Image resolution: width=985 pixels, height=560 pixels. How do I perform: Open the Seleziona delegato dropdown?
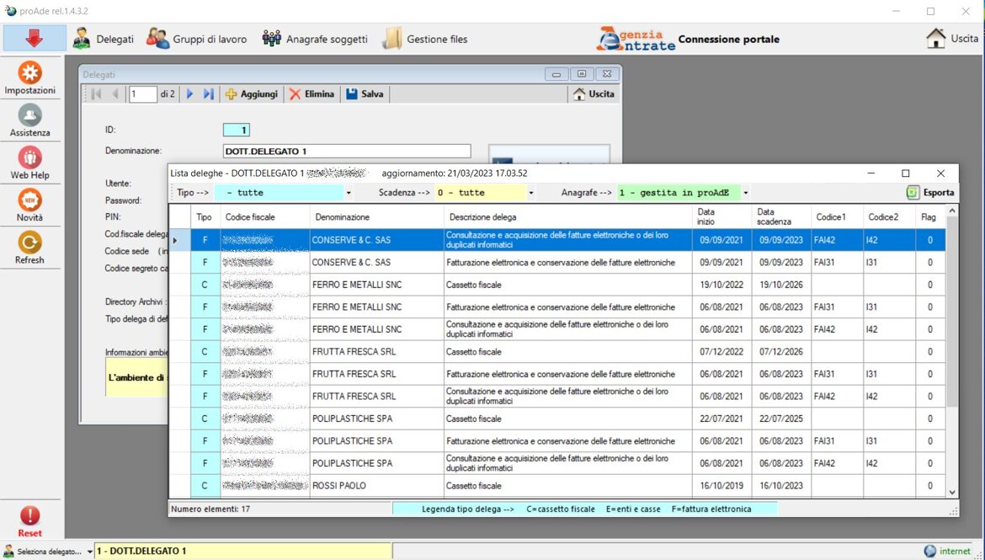pyautogui.click(x=90, y=552)
